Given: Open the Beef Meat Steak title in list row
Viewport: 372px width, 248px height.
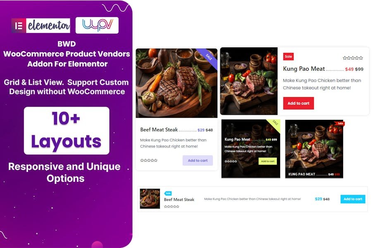Looking at the screenshot, I should 179,200.
